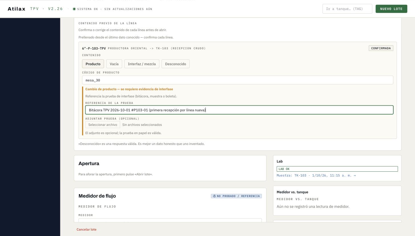415x236 pixels.
Task: Click the 'SISTEMA OK · SIN ACTUALIZACIONES AÚN' status text
Action: [115, 9]
